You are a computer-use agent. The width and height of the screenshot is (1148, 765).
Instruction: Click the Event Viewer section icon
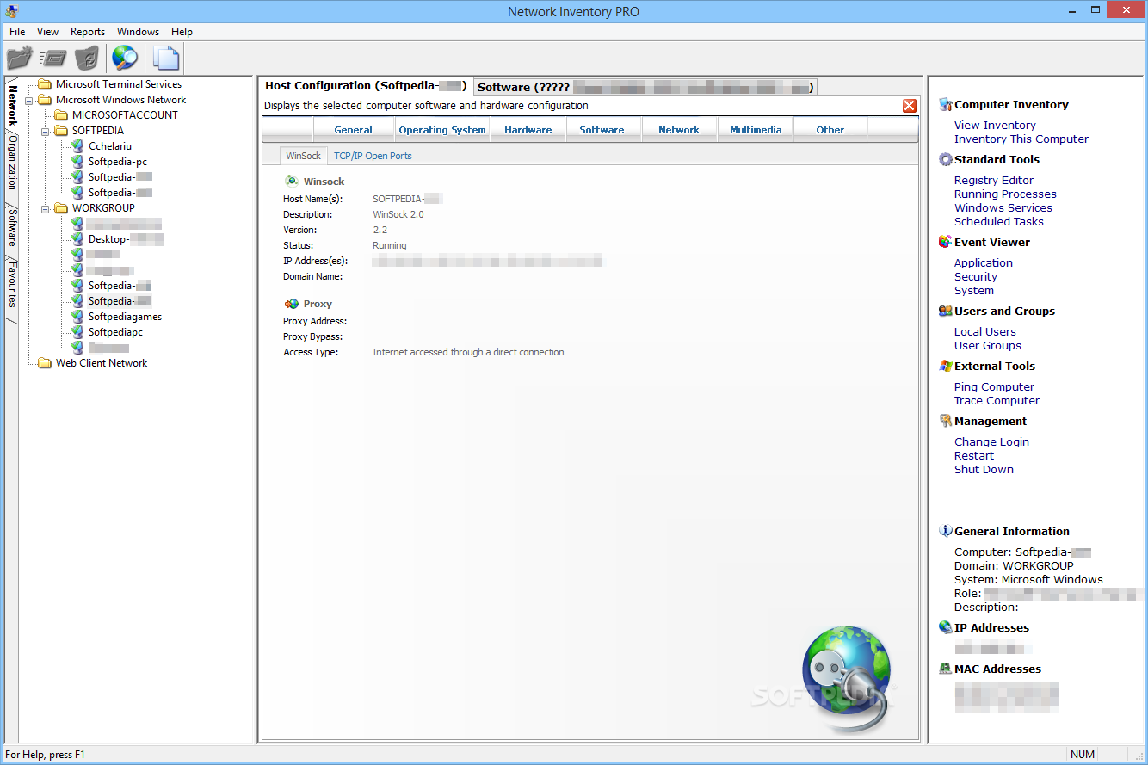[946, 242]
